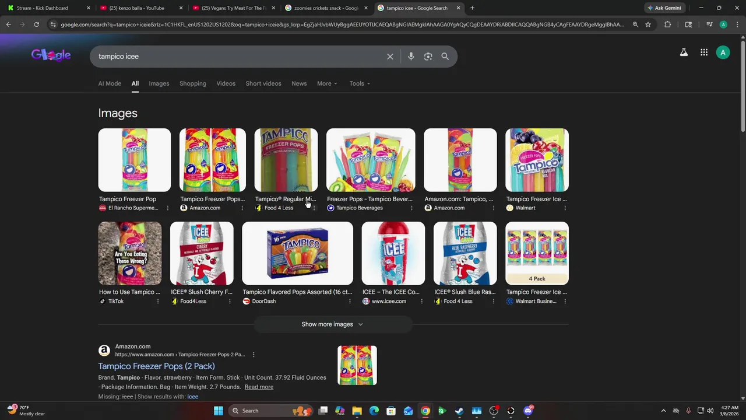746x420 pixels.
Task: Open Search Labs flask icon
Action: pyautogui.click(x=684, y=52)
